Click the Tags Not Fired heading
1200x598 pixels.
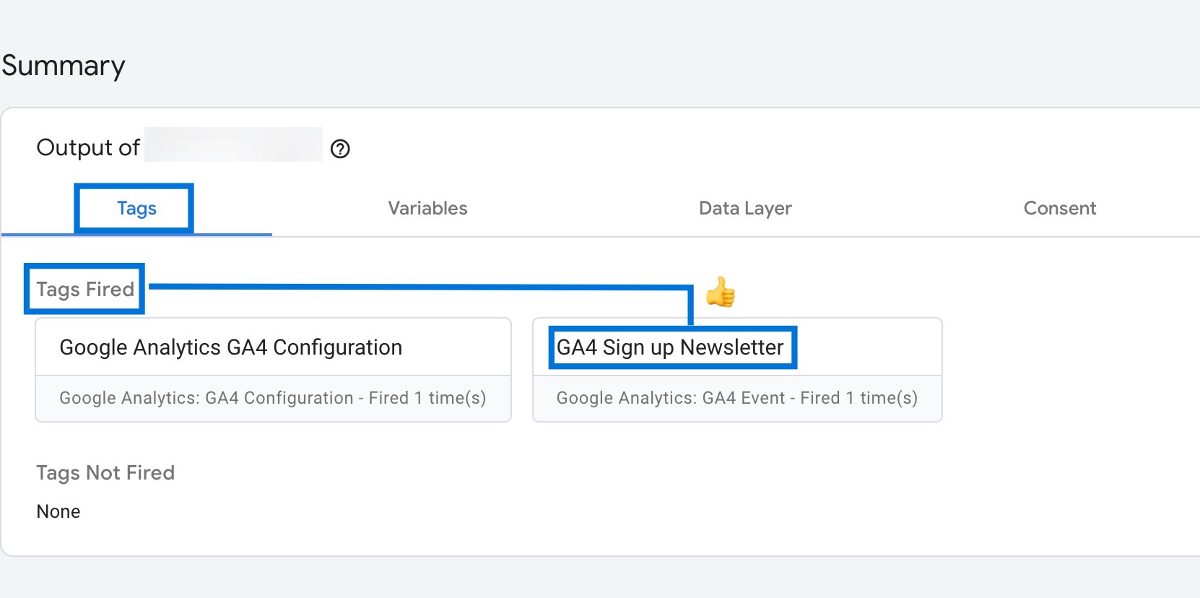click(105, 472)
